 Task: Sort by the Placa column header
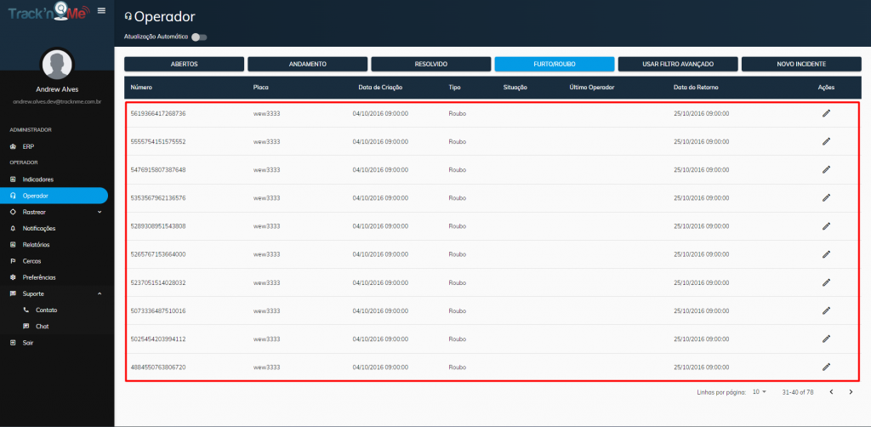tap(261, 88)
